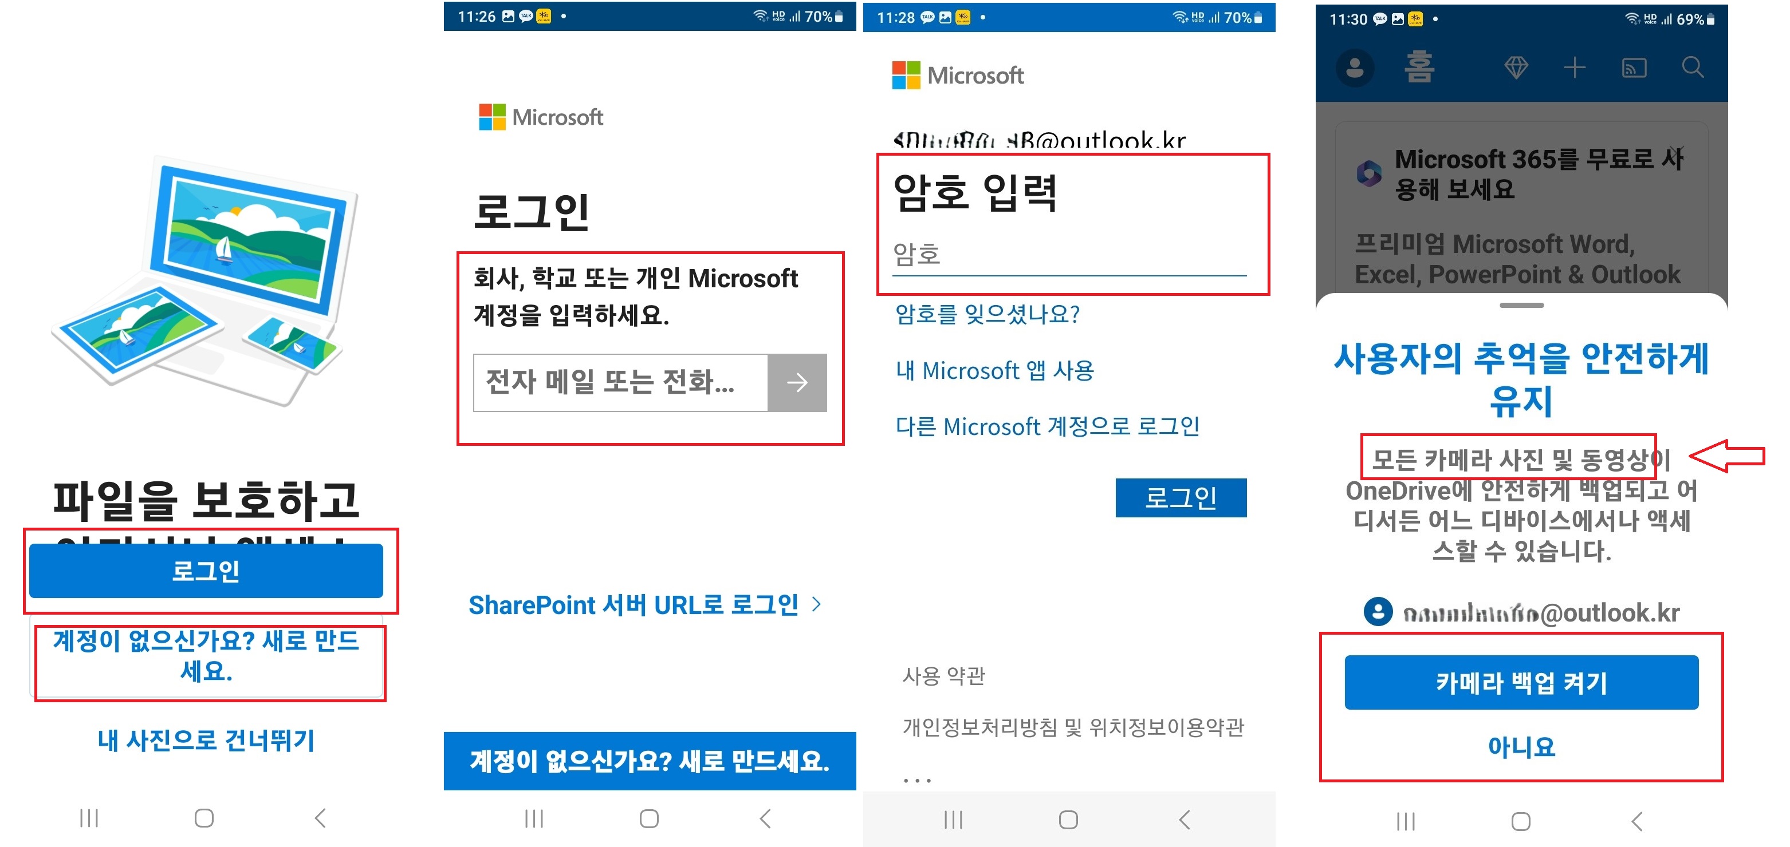The width and height of the screenshot is (1790, 847).
Task: Tap account avatar icon beside outlook.kr email in sheet
Action: [1378, 612]
